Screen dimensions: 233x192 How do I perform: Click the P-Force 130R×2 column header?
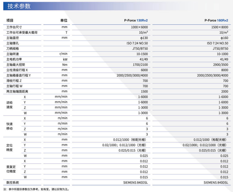click(136, 21)
